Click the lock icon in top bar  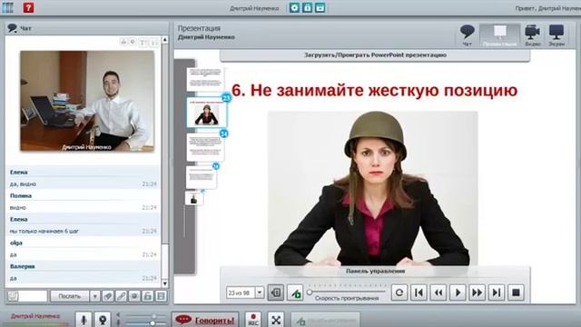point(308,8)
